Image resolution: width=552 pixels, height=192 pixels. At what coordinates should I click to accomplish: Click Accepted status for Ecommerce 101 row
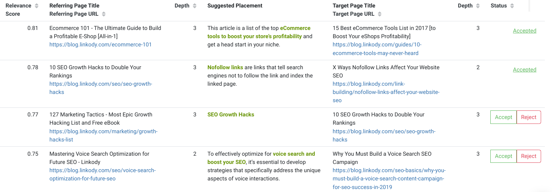(x=524, y=31)
